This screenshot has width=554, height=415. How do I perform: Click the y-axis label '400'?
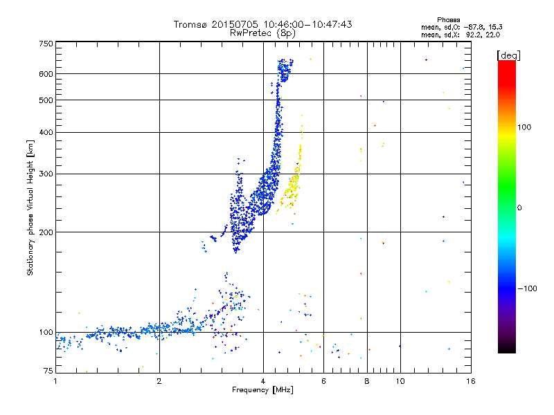46,132
